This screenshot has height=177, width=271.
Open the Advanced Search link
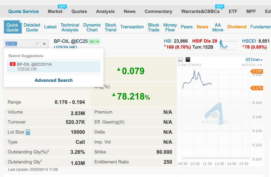pos(54,80)
